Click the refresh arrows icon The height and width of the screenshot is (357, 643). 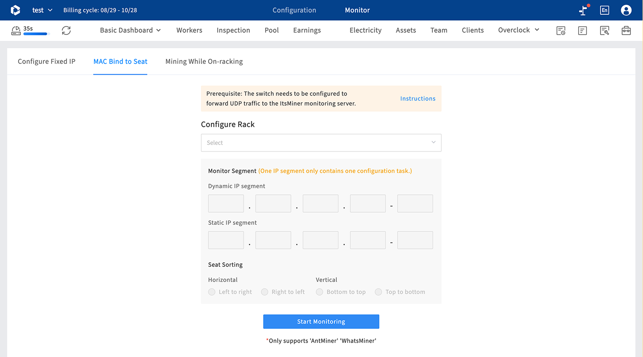[x=66, y=30]
